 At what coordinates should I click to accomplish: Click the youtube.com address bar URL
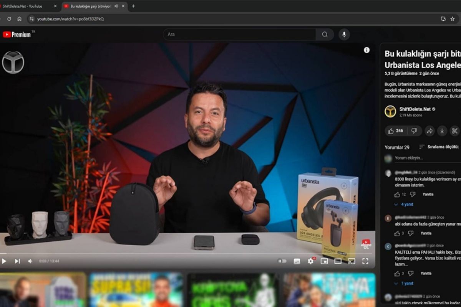click(x=70, y=19)
